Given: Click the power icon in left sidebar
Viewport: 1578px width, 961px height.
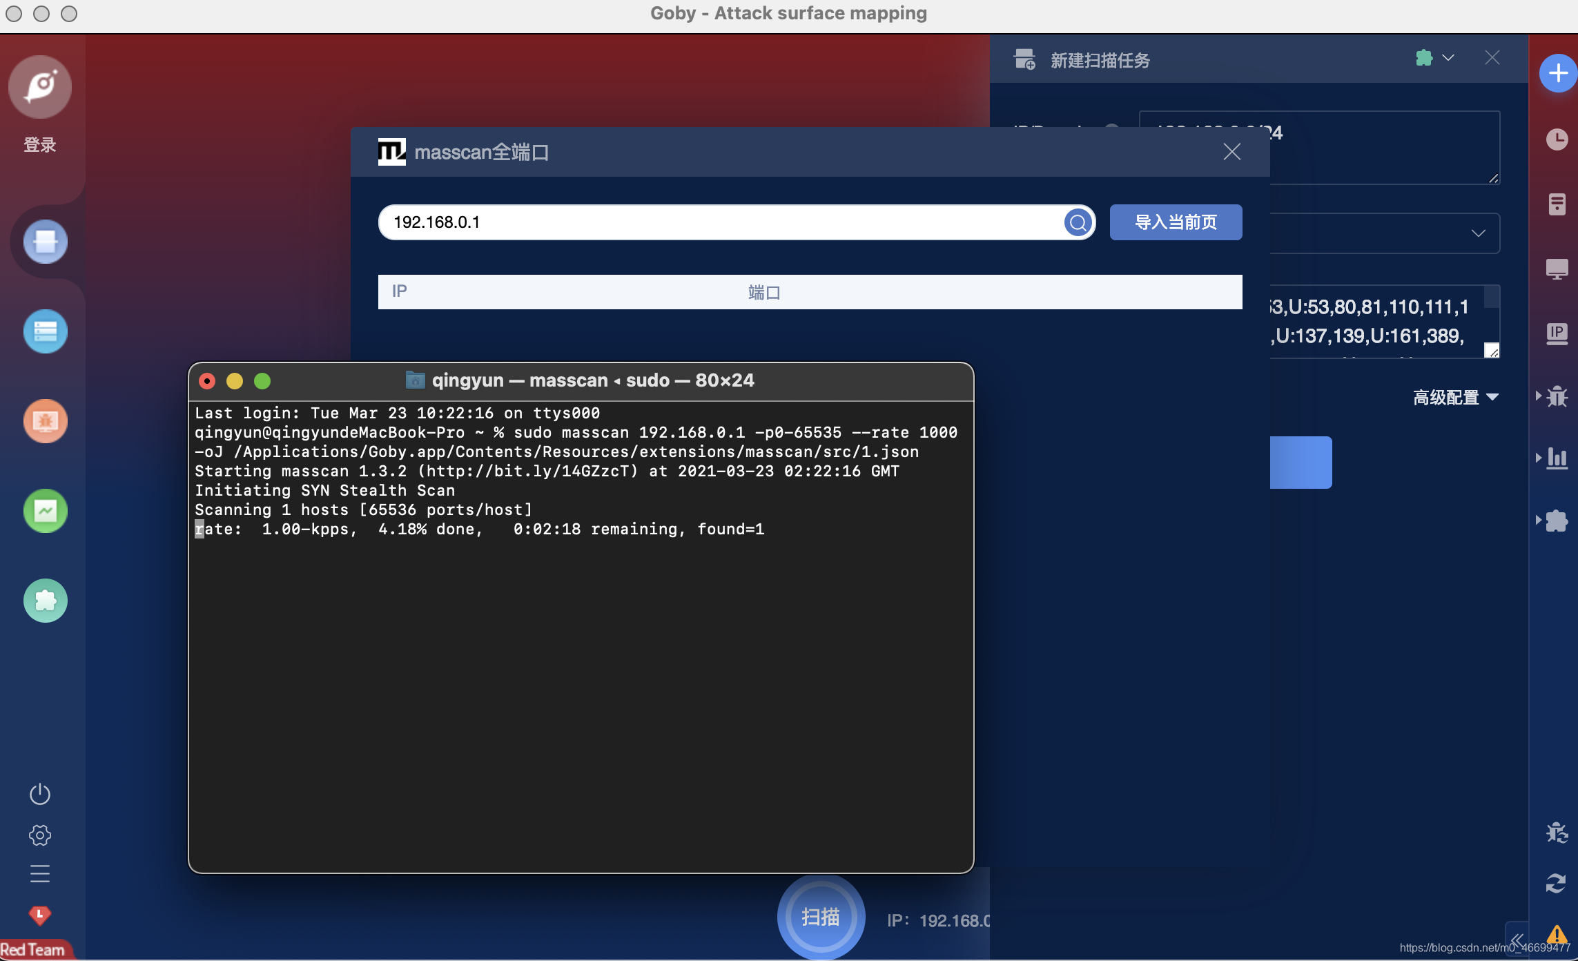Looking at the screenshot, I should 40,794.
